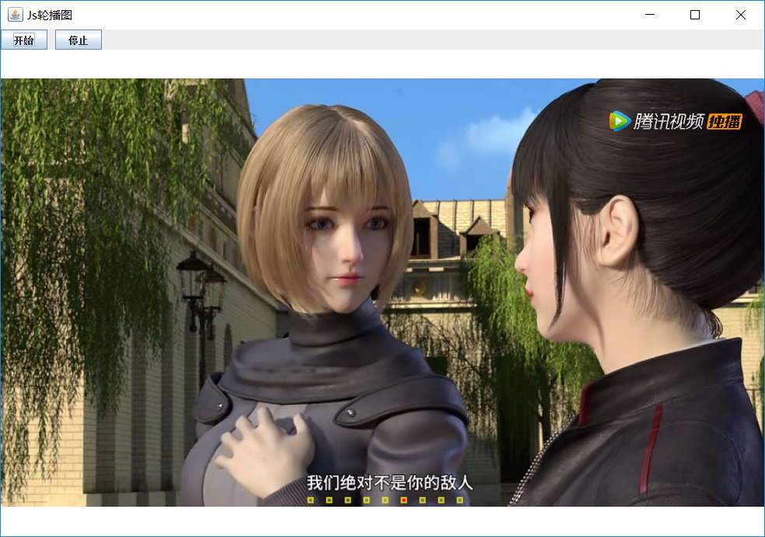This screenshot has width=765, height=537.
Task: Click the 开始 start button
Action: [24, 40]
